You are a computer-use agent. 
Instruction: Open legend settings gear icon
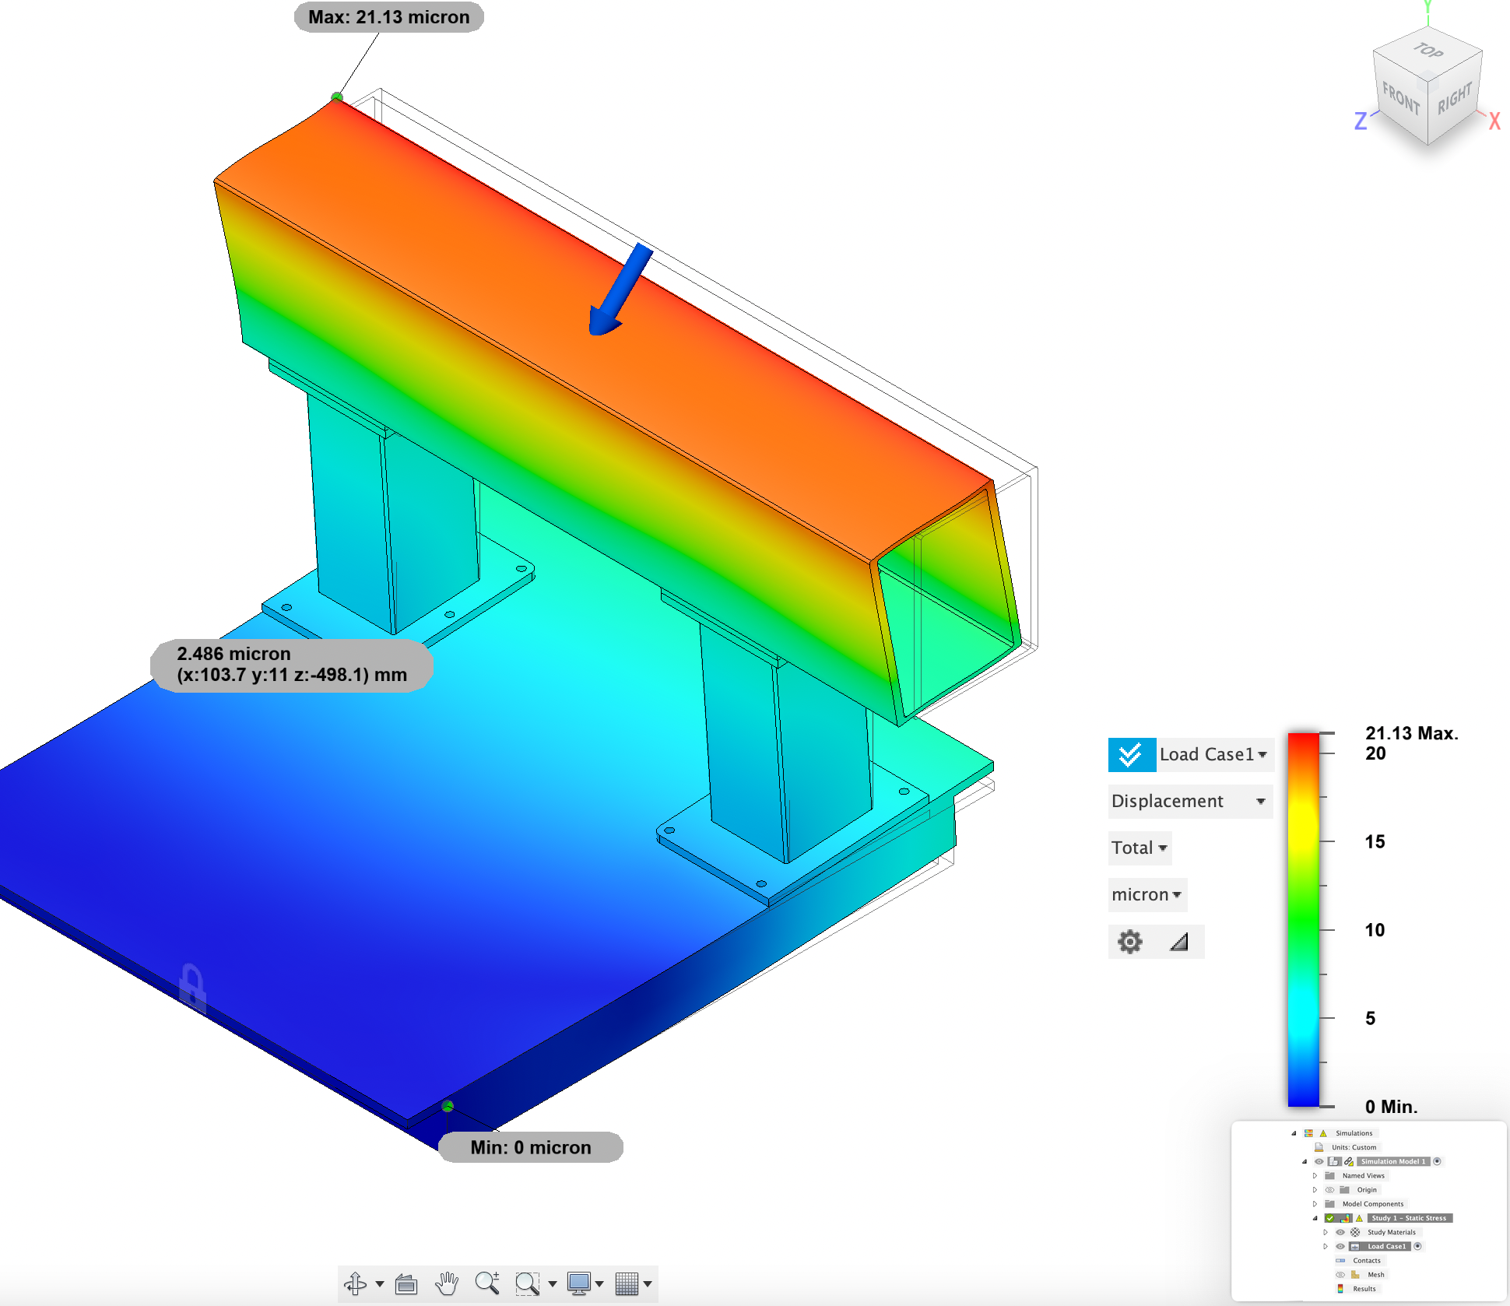pos(1129,942)
